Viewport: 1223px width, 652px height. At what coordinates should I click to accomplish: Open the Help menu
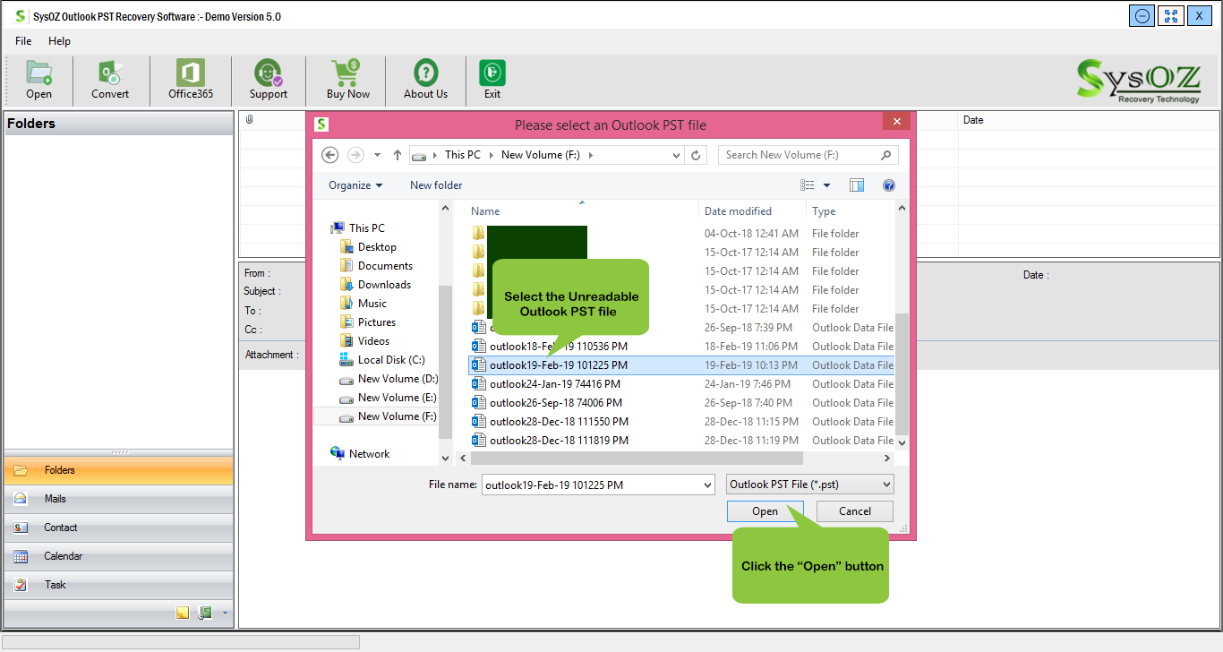coord(59,41)
